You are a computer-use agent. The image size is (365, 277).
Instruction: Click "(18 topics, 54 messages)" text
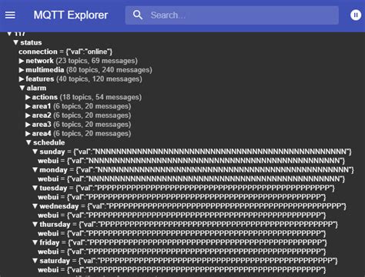(101, 97)
